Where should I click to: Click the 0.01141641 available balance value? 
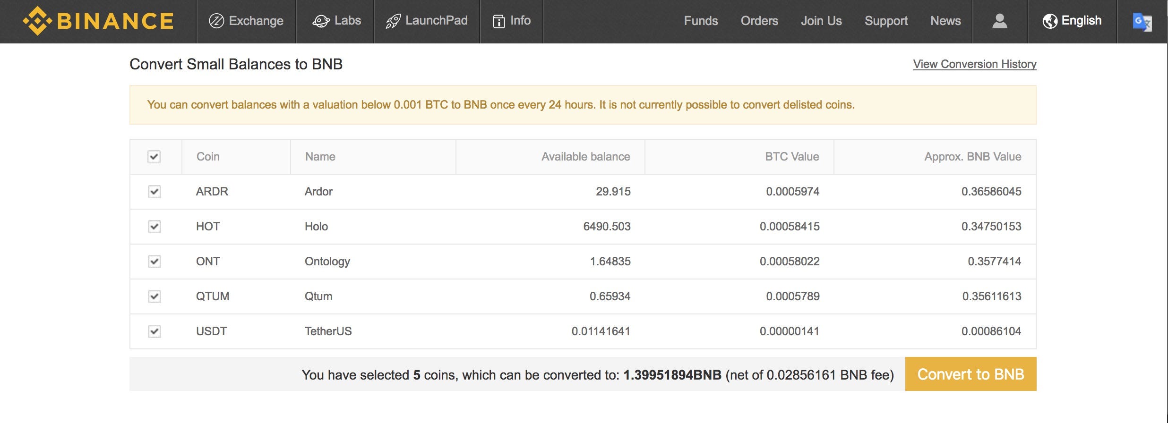click(x=601, y=331)
